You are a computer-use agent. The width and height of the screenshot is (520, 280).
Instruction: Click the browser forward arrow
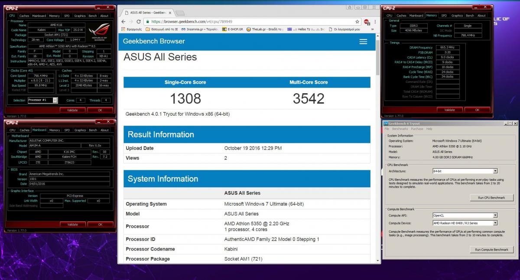coord(131,21)
